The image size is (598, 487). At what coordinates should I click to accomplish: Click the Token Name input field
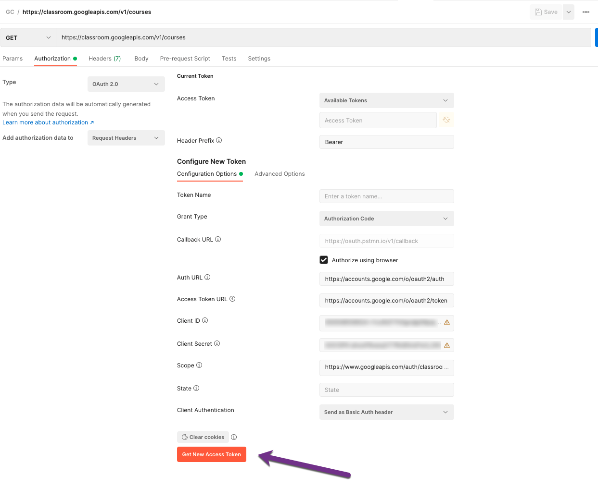(x=386, y=196)
